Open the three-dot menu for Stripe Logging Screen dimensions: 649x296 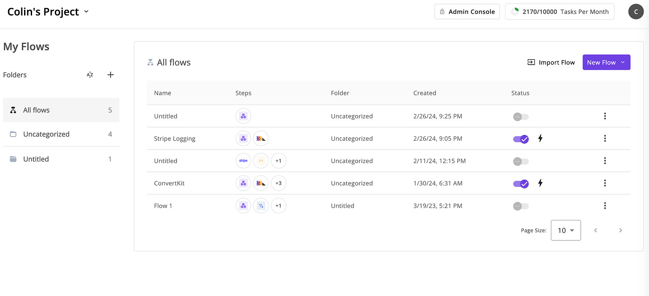(x=605, y=138)
